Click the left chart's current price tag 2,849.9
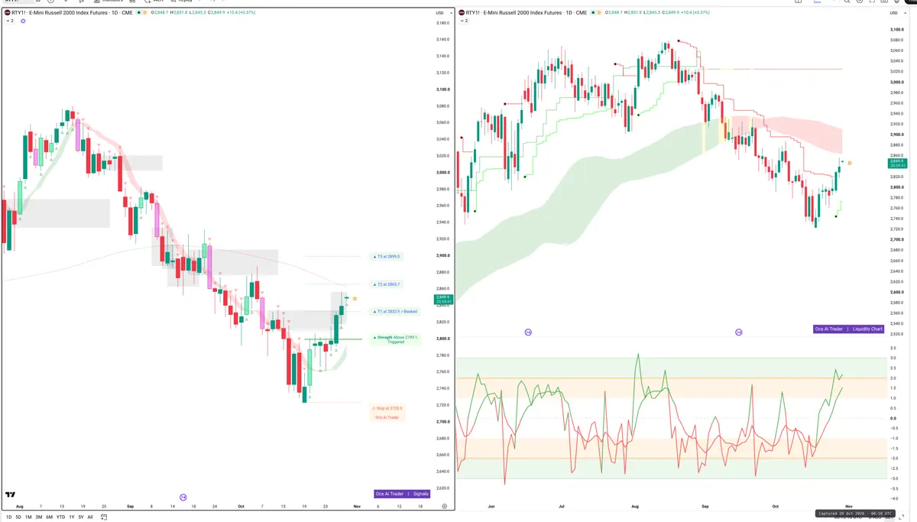 pyautogui.click(x=442, y=300)
